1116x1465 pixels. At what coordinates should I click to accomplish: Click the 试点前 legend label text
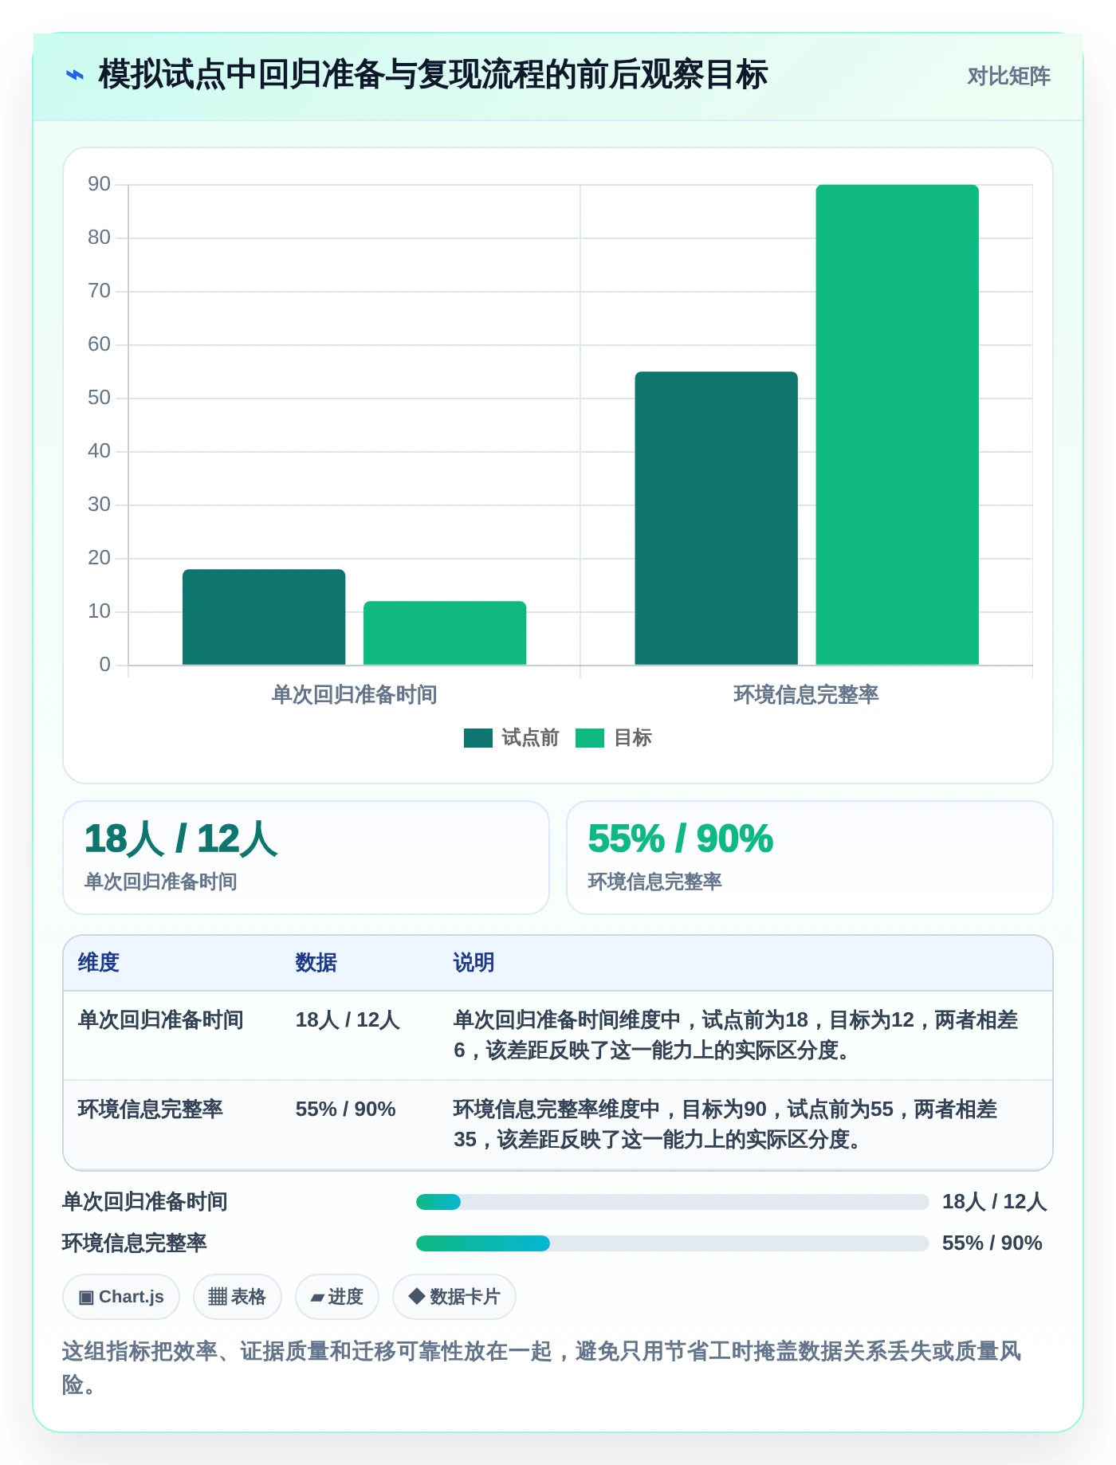[x=530, y=738]
